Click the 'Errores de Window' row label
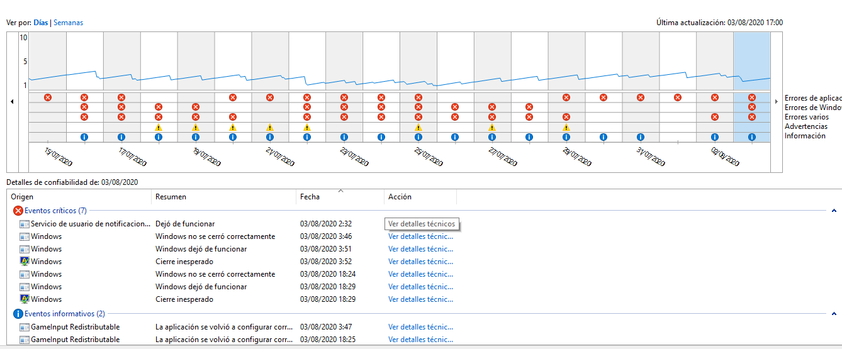 tap(813, 108)
